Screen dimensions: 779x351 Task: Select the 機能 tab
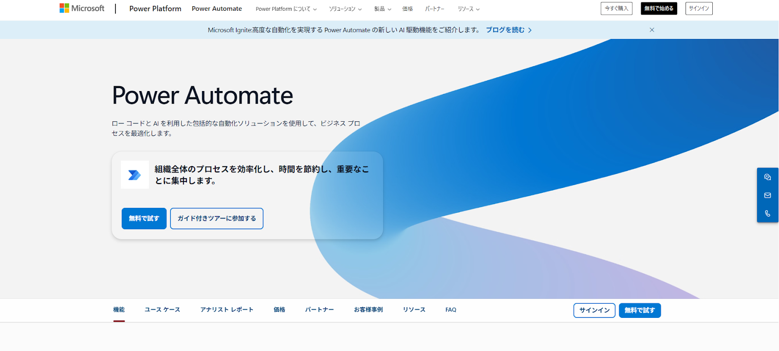[x=119, y=310]
